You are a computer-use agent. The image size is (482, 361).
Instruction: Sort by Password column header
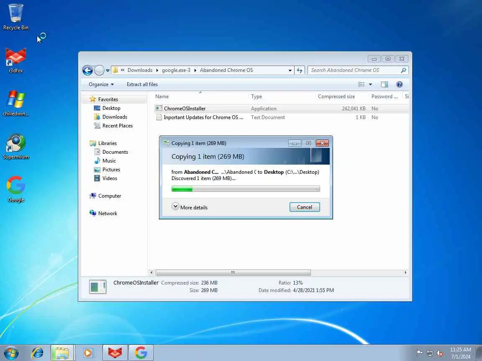point(385,97)
